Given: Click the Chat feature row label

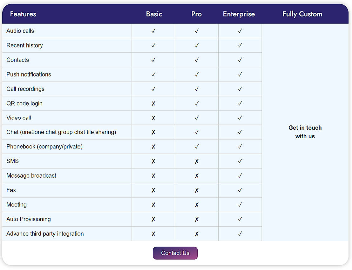Looking at the screenshot, I should pos(61,132).
